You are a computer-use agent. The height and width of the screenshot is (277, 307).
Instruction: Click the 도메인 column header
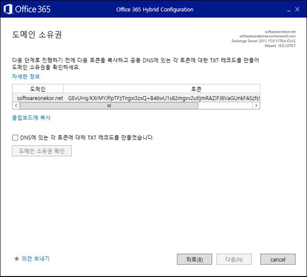pos(38,89)
